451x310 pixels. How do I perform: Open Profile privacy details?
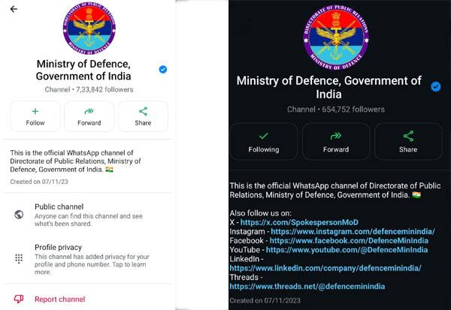86,259
